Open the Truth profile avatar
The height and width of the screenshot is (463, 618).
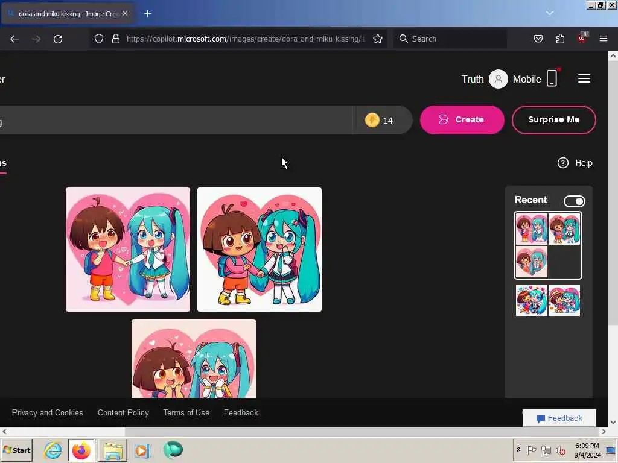[x=498, y=79]
